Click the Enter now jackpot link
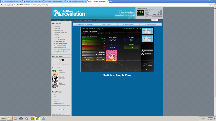This screenshot has width=216, height=121. click(56, 64)
